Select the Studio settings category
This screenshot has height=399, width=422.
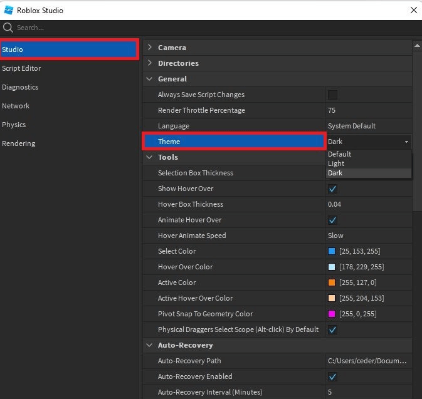pos(68,49)
